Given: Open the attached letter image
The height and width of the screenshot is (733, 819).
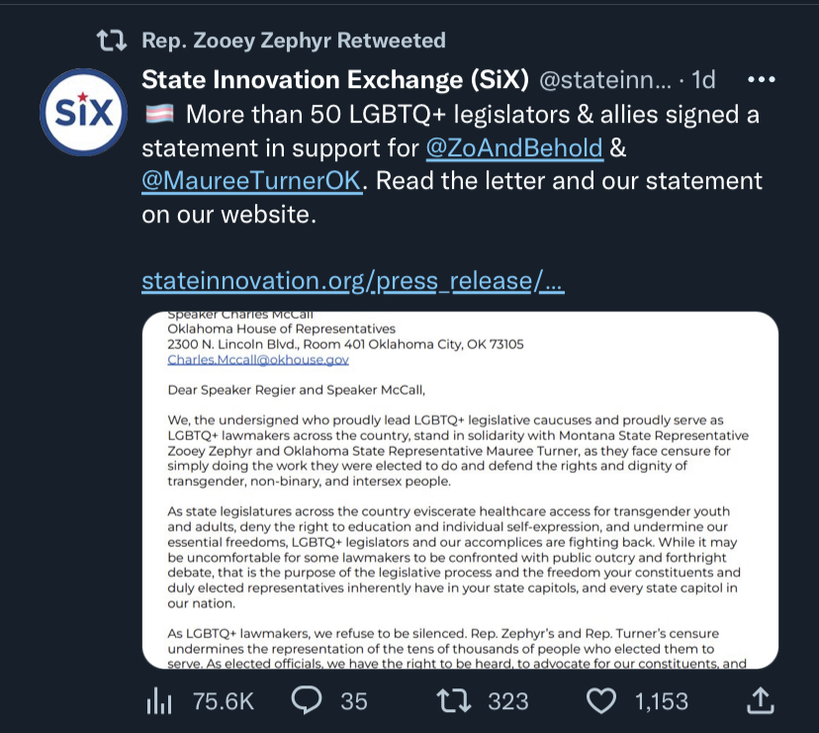Looking at the screenshot, I should pos(460,490).
